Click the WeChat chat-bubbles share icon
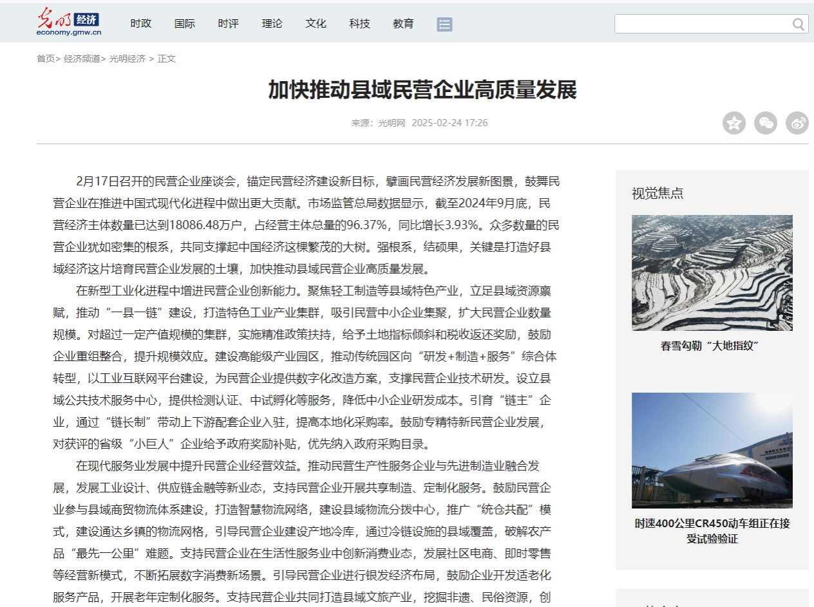 (x=766, y=122)
